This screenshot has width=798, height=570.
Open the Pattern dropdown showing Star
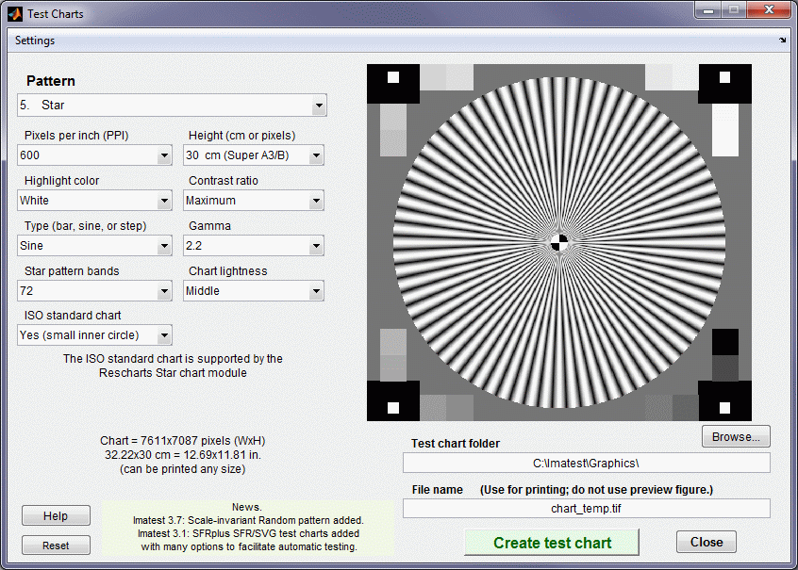[x=172, y=106]
